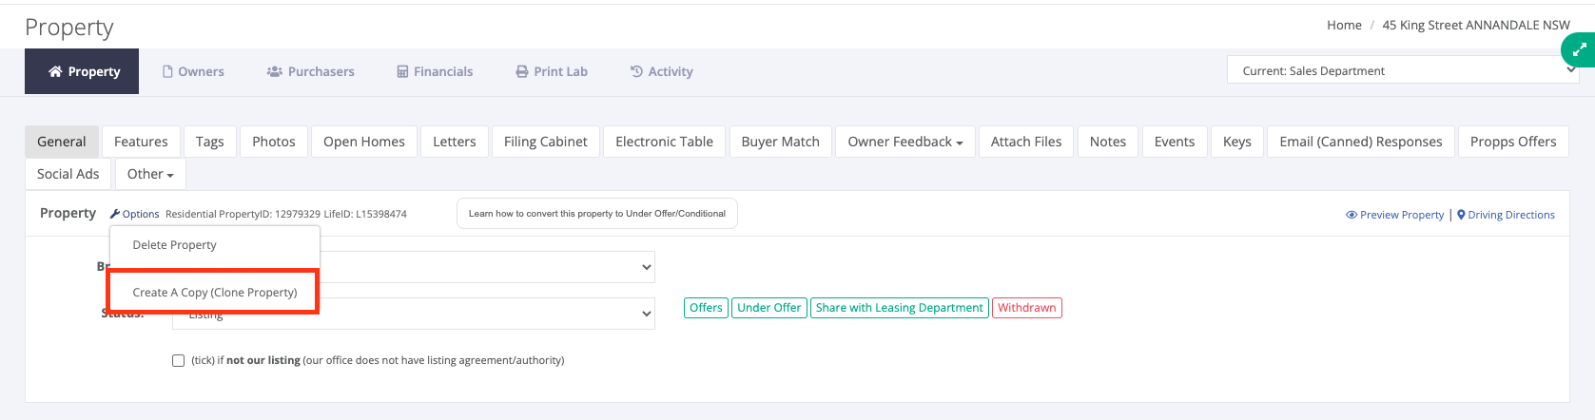Open the Driving Directions link
Viewport: 1595px width, 420px height.
coord(1511,215)
